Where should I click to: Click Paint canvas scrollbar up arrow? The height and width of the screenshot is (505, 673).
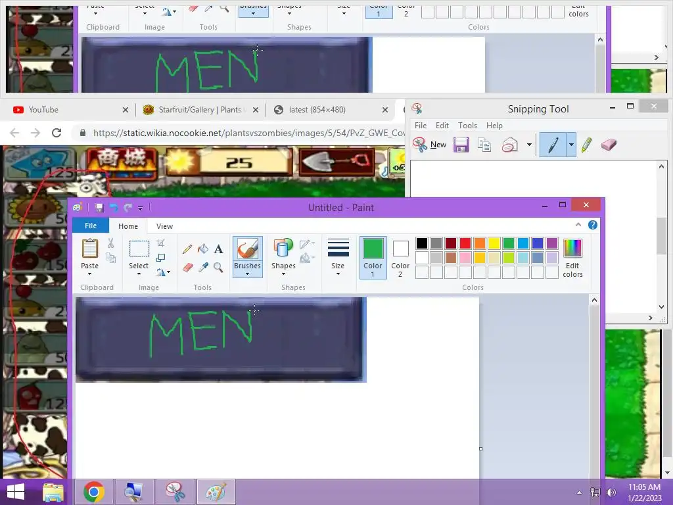pos(594,300)
